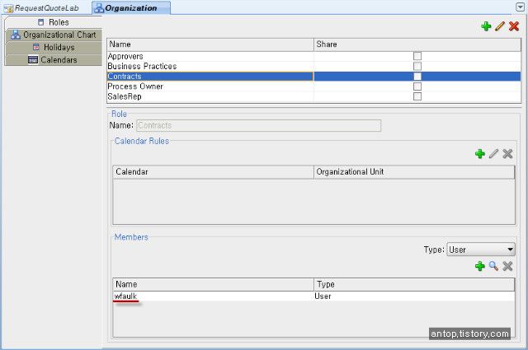Click the greyed X in Members section
Screen dimensions: 528x350
[507, 266]
